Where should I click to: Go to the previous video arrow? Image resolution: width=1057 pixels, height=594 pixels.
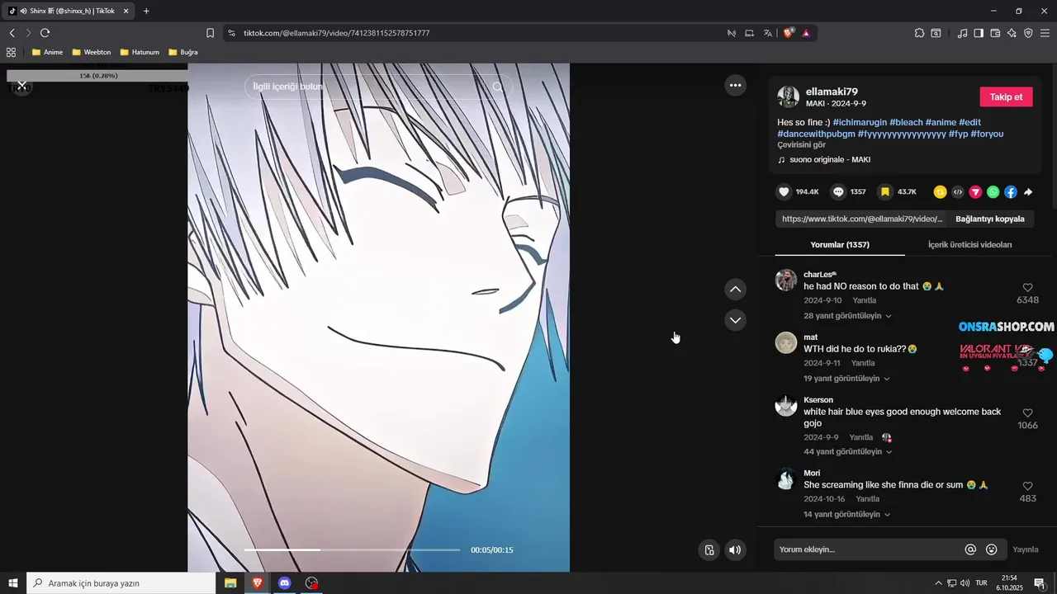tap(735, 290)
